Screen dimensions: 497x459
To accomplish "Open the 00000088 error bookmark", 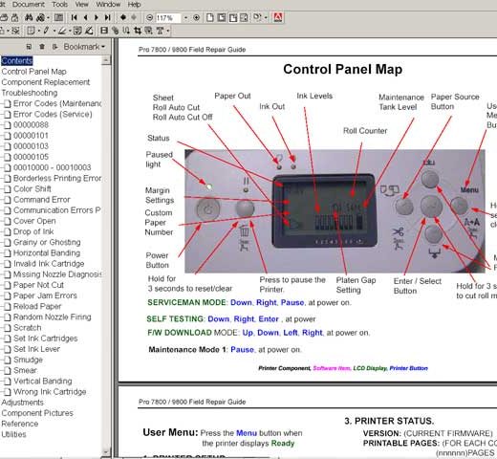I will pos(31,125).
